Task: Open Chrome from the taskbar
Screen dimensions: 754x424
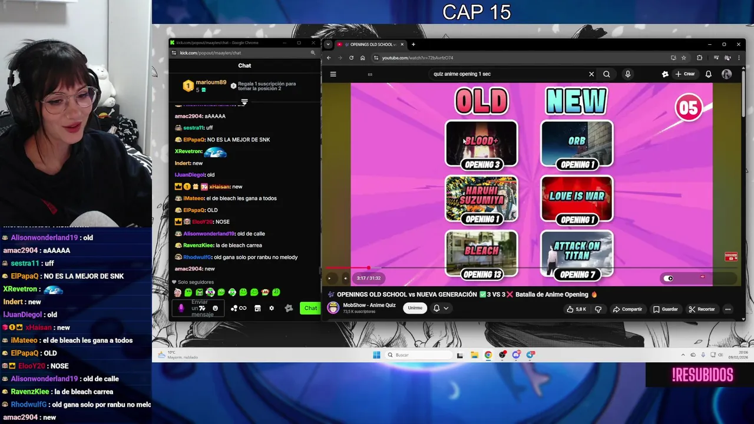Action: [488, 355]
